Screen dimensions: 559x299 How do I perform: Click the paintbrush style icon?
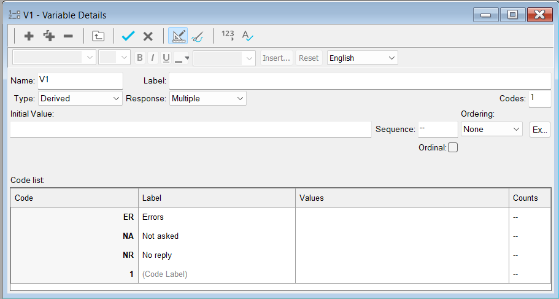(197, 36)
